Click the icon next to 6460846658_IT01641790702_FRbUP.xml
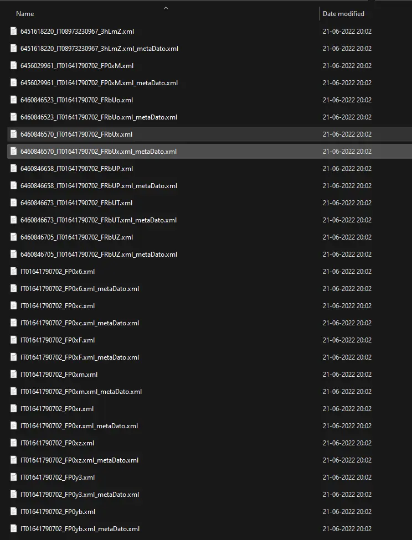 (x=14, y=169)
